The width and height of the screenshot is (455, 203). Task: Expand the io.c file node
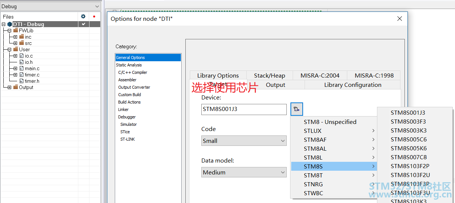pyautogui.click(x=15, y=56)
